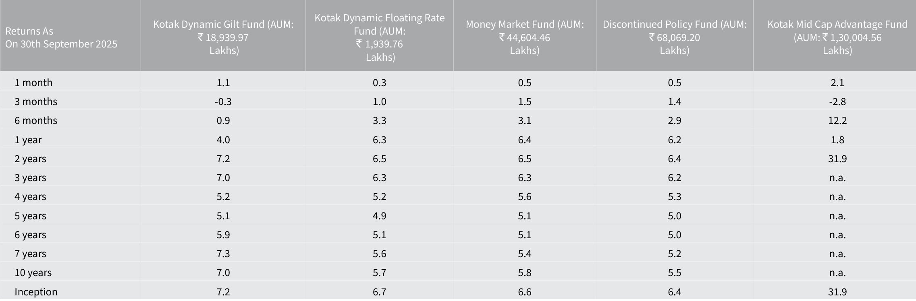Select the 1 month row label
916x301 pixels.
33,82
